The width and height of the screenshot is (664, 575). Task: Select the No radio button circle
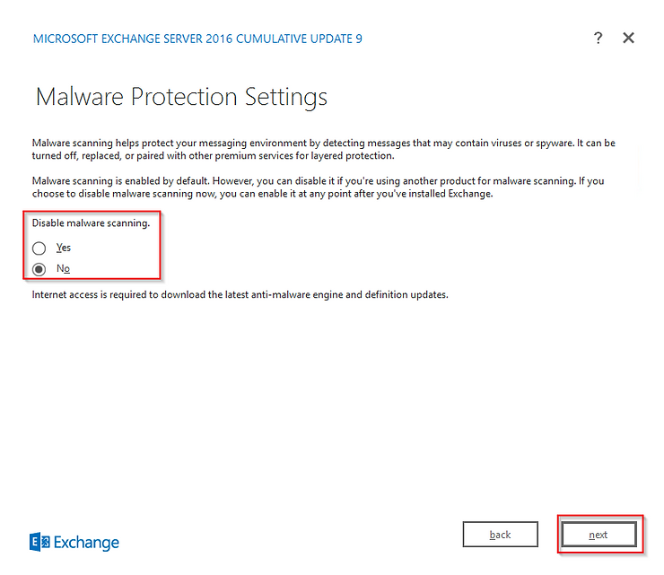(x=39, y=269)
